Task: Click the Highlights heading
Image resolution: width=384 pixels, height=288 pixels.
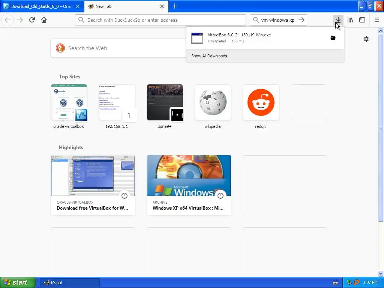Action: click(x=71, y=147)
